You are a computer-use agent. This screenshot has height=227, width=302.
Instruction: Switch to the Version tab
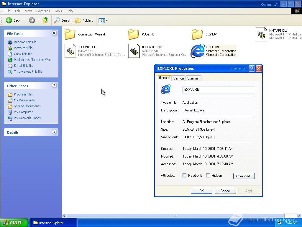coord(178,78)
